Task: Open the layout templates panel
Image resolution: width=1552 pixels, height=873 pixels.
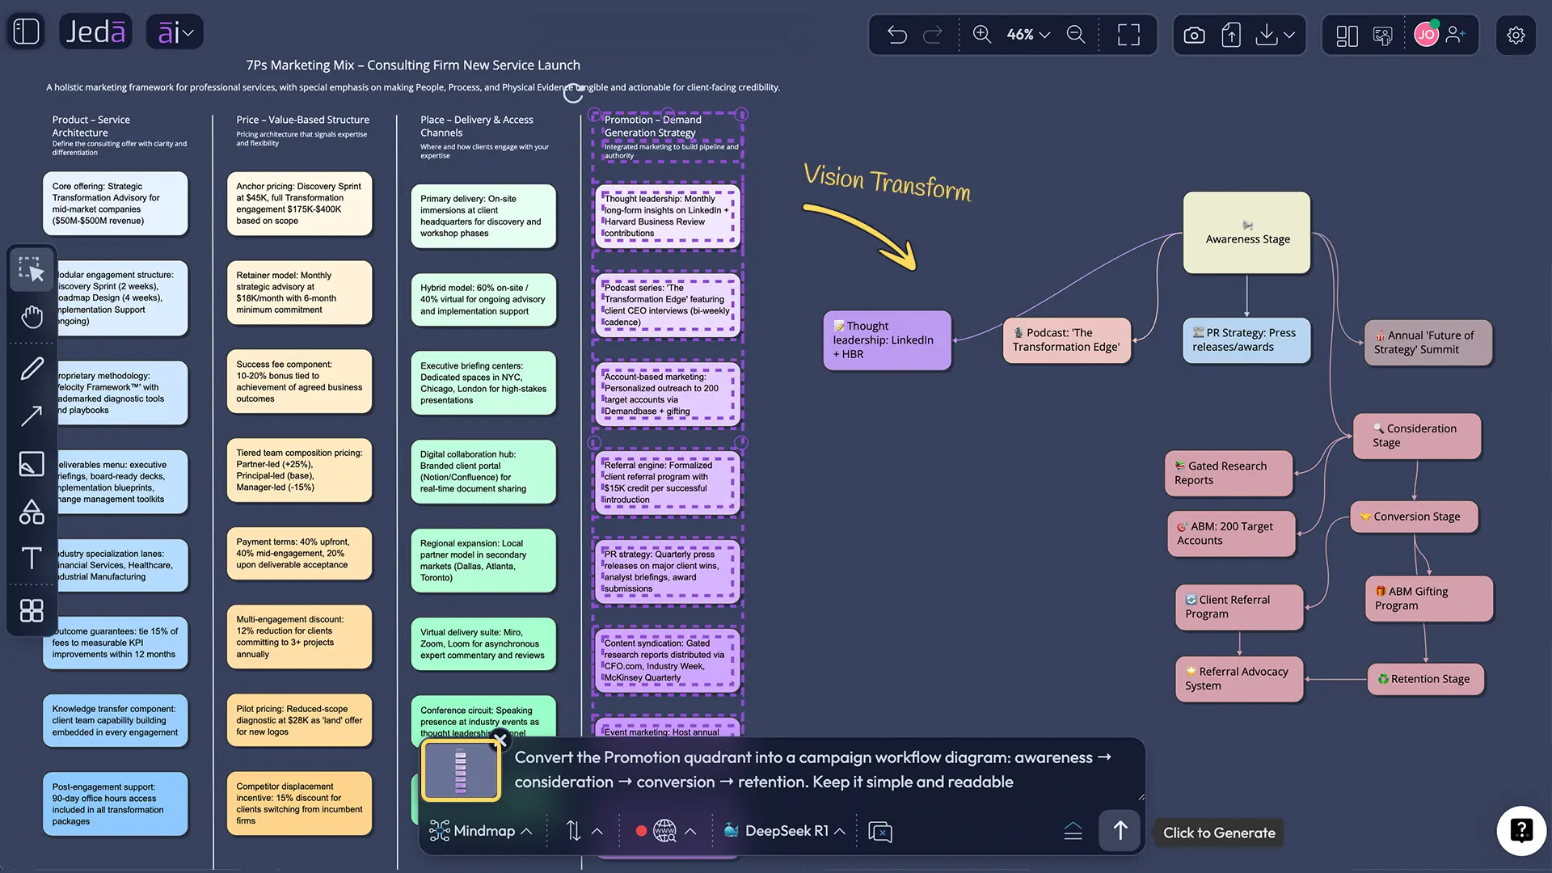Action: pos(1347,36)
